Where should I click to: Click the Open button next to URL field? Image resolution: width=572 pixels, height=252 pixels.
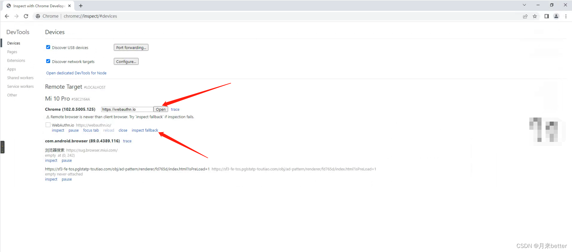click(161, 109)
